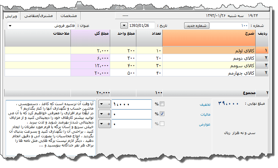Click the plus sign button for عوارض
Screen dimensions: 278x168
109,124
